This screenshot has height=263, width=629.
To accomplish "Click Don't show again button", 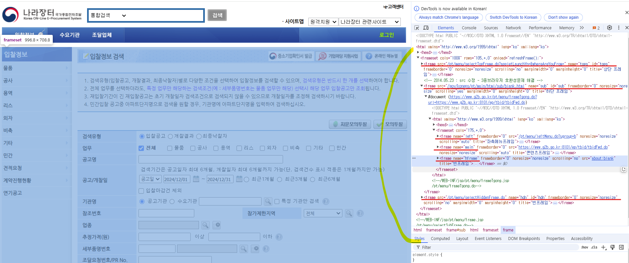I will tap(563, 17).
